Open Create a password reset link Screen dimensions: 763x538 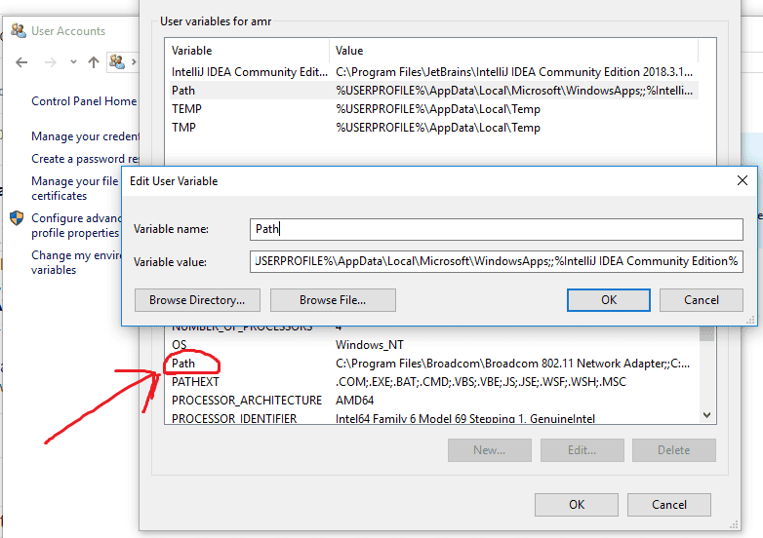85,159
